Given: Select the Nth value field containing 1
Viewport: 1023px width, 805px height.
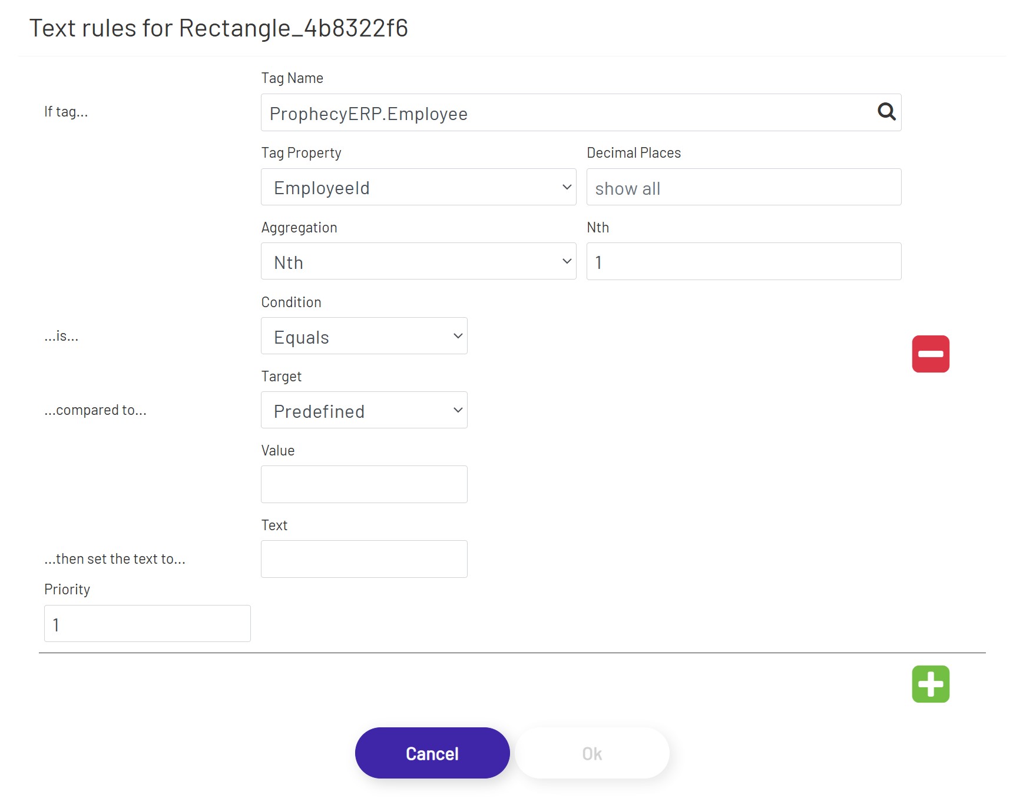Looking at the screenshot, I should click(x=743, y=261).
